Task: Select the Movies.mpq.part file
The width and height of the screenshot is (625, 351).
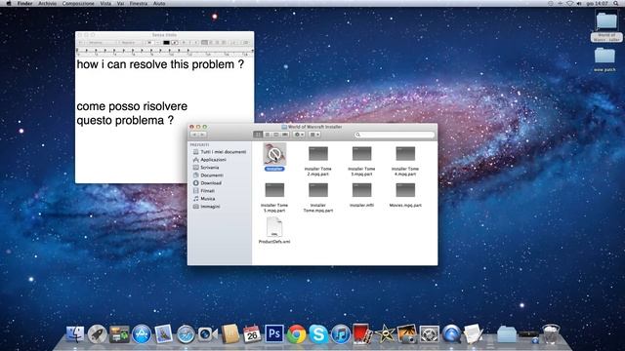Action: [x=405, y=190]
